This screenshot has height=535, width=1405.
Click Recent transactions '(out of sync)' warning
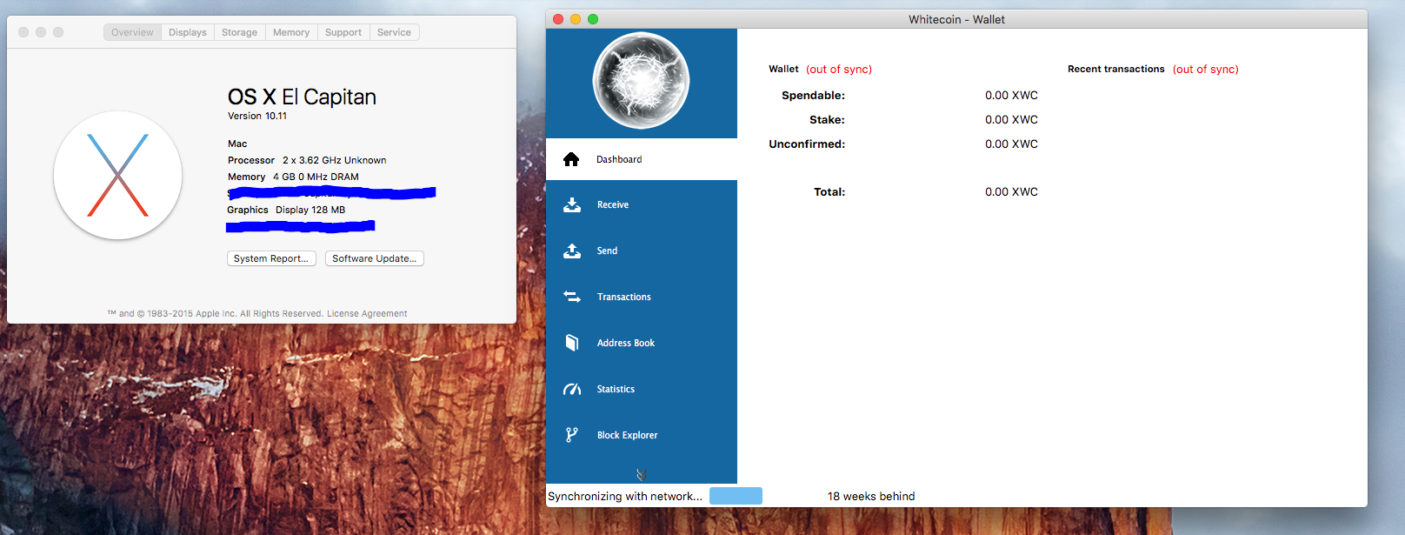pos(1206,69)
